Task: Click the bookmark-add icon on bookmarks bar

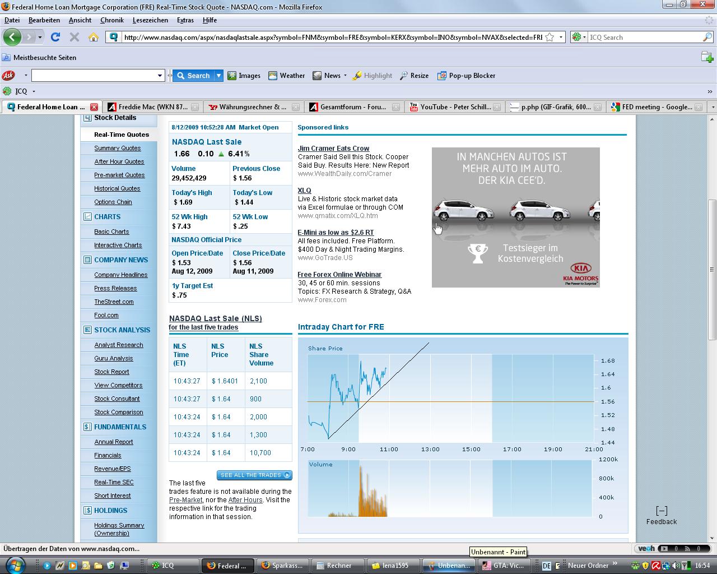Action: tap(707, 57)
